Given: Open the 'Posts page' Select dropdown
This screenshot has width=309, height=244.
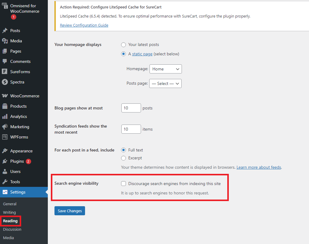Looking at the screenshot, I should pos(165,83).
